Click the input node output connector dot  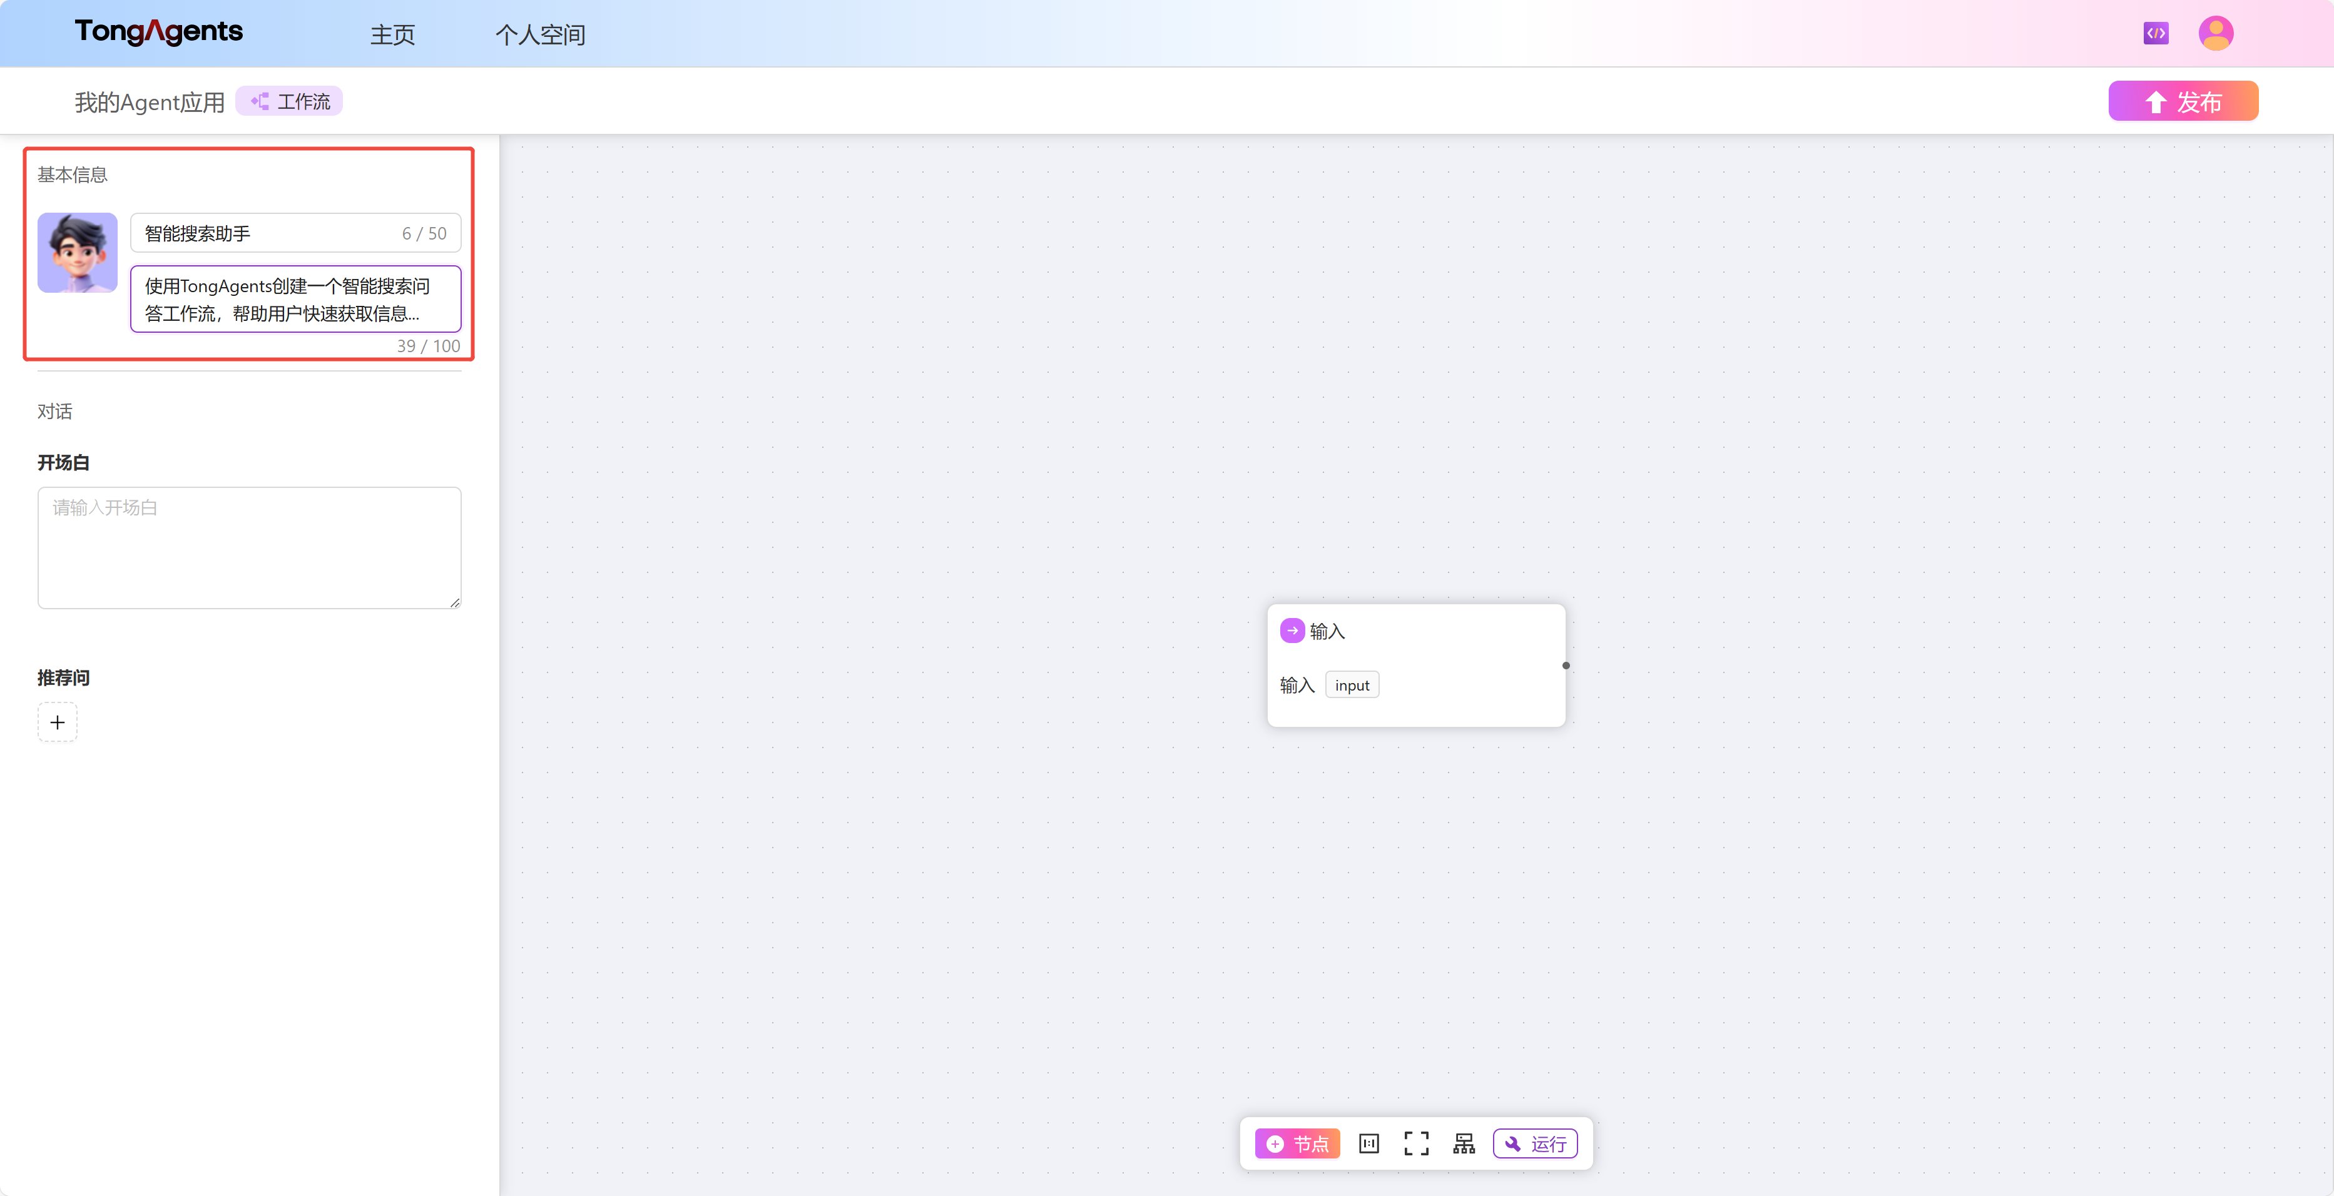coord(1566,666)
